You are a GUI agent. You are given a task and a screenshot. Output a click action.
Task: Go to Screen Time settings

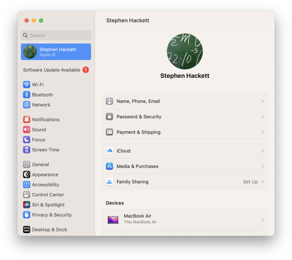click(56, 149)
